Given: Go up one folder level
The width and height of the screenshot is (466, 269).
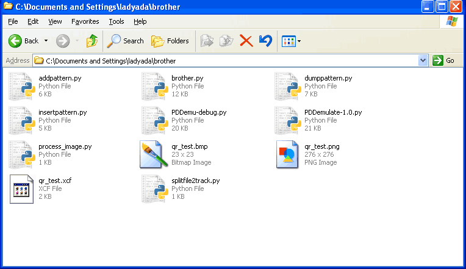Looking at the screenshot, I should click(91, 41).
